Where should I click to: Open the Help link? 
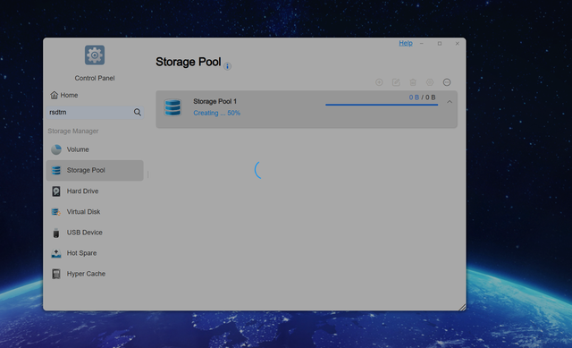pos(406,43)
